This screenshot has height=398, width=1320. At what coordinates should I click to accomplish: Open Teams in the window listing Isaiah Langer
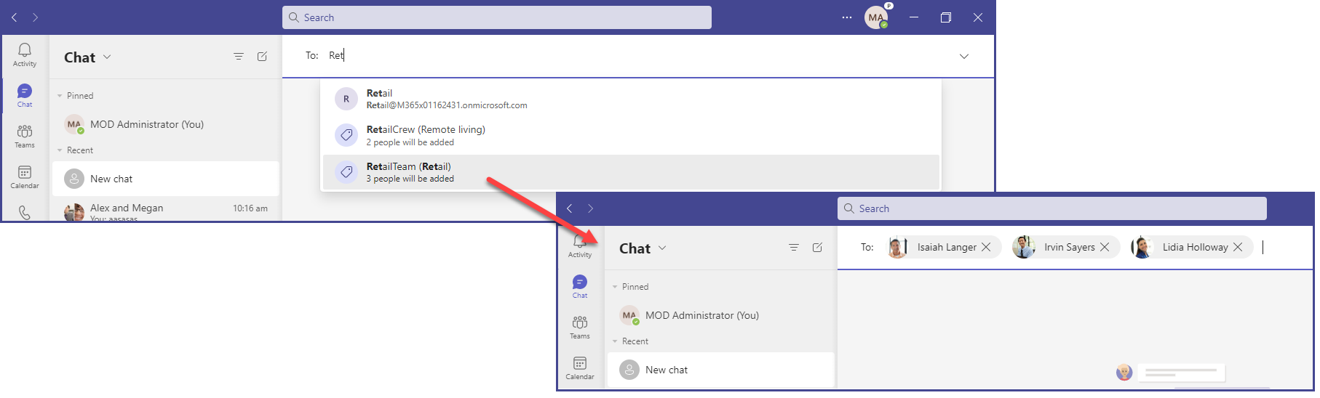tap(580, 327)
